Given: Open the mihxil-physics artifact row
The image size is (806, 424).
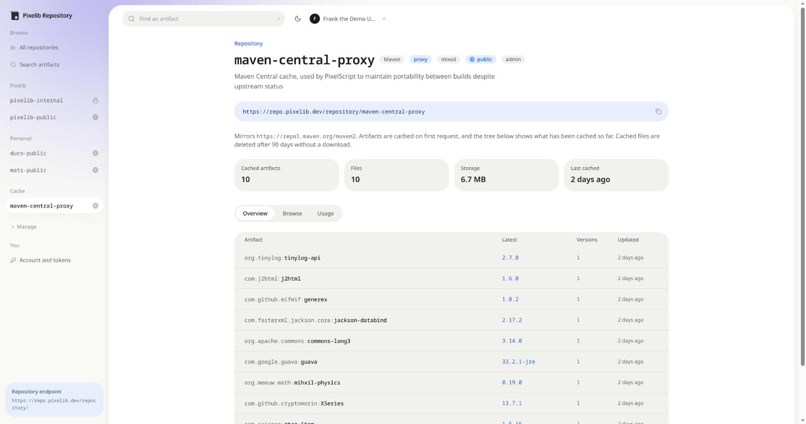Looking at the screenshot, I should (451, 382).
